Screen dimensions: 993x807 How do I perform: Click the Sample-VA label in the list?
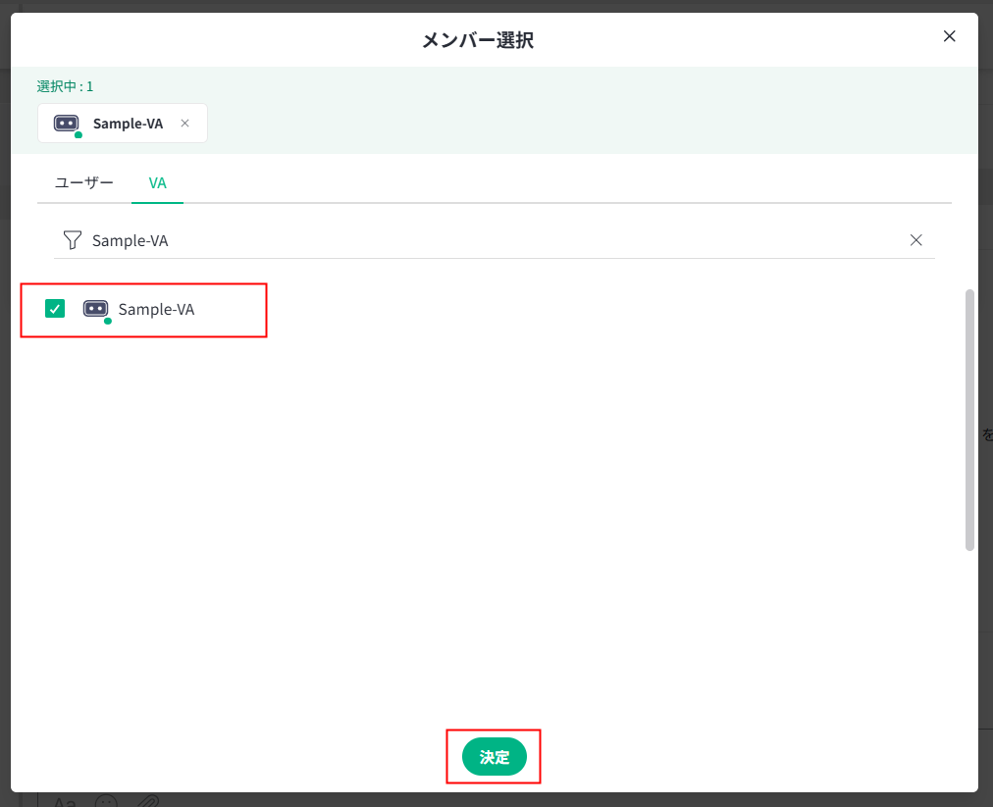156,310
